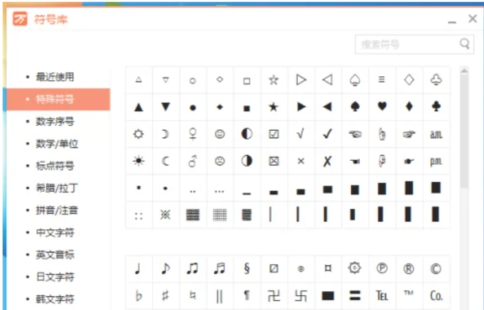Screen dimensions: 484x310
Task: Open the 数学/单位 symbol category
Action: point(57,143)
